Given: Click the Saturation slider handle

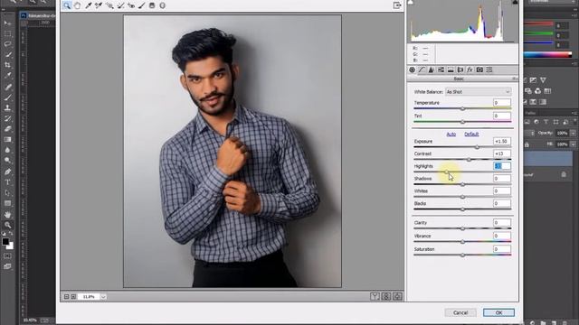Looking at the screenshot, I should pyautogui.click(x=462, y=255).
